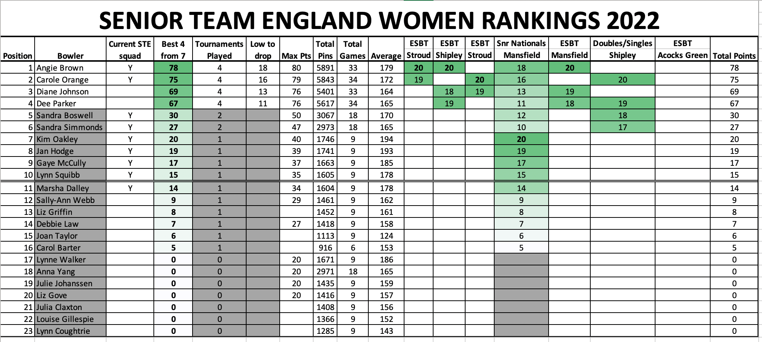The width and height of the screenshot is (762, 342).
Task: Select Lynn Coughtrie's total pins 1285
Action: [x=325, y=331]
